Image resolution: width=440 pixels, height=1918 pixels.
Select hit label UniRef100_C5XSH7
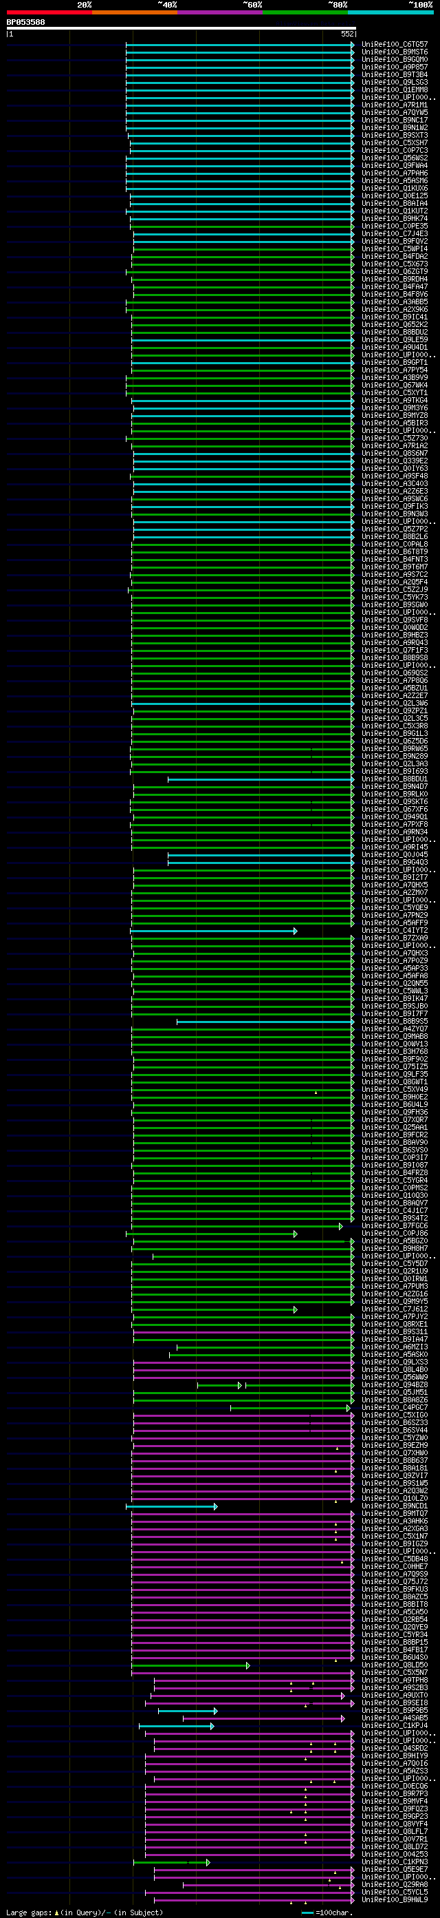click(x=395, y=143)
